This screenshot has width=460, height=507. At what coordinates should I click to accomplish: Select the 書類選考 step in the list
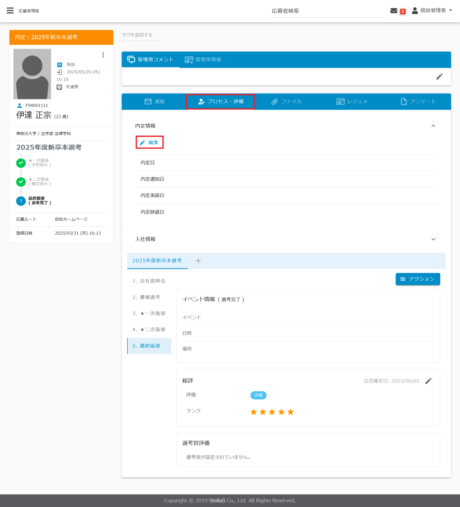tap(146, 297)
